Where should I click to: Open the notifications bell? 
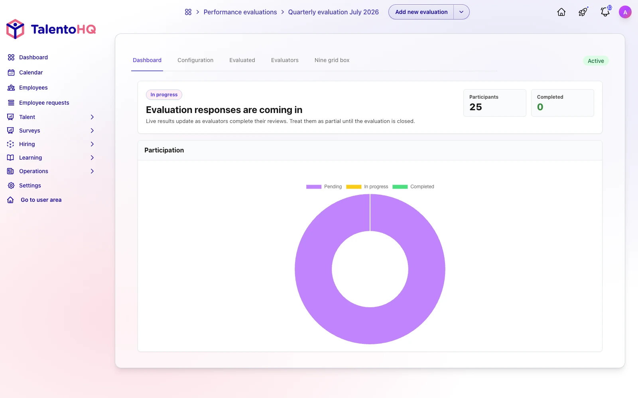click(605, 12)
